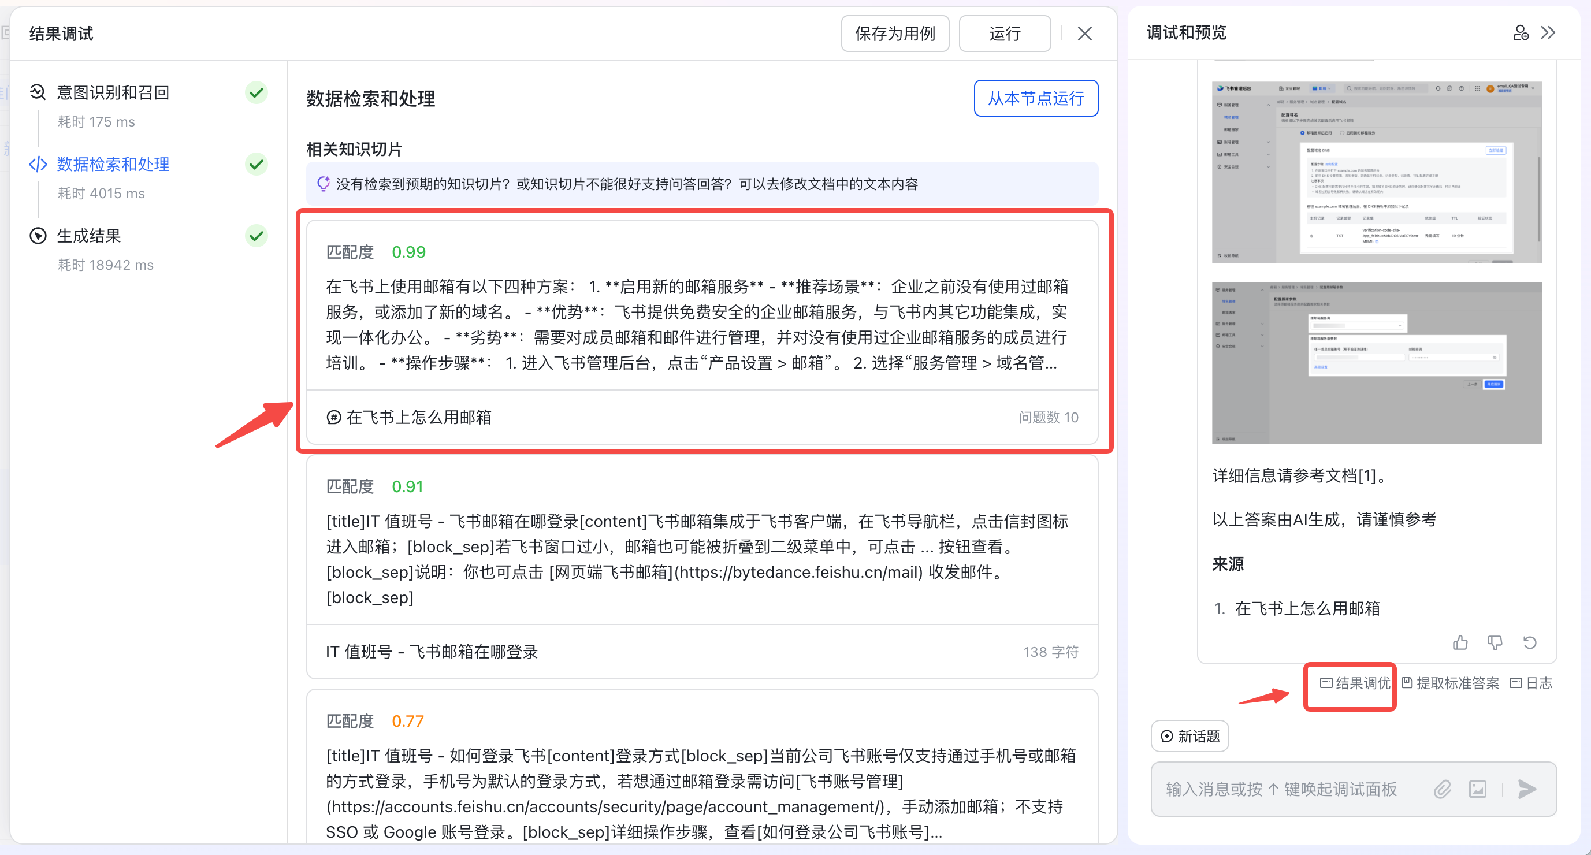
Task: Click the regenerate answer icon
Action: (x=1530, y=642)
